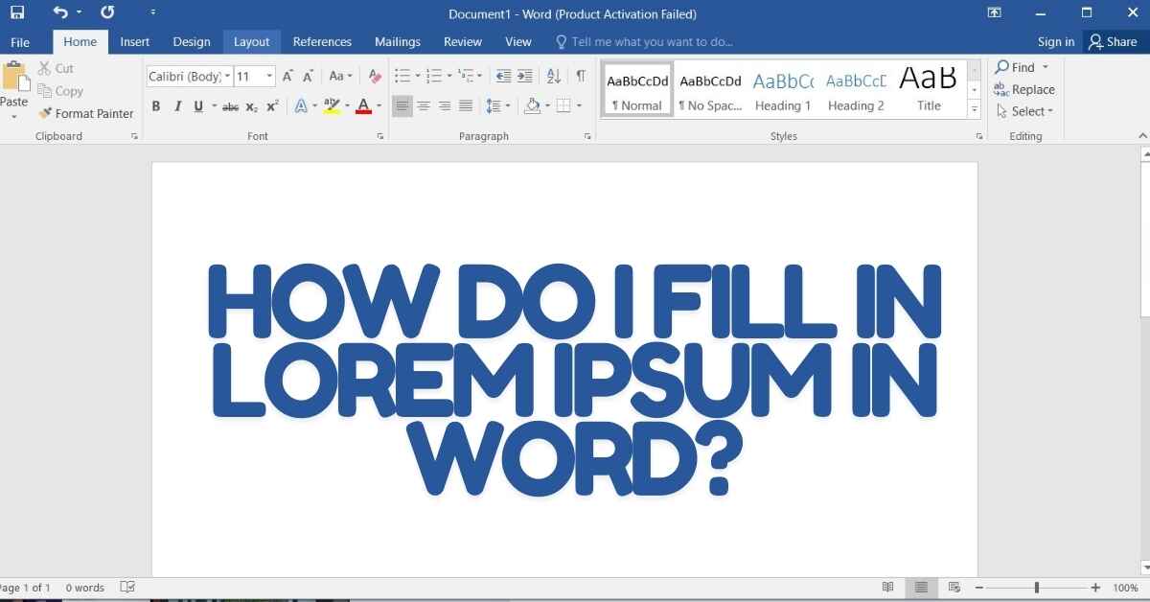This screenshot has height=602, width=1150.
Task: Click the Replace button
Action: [1024, 89]
